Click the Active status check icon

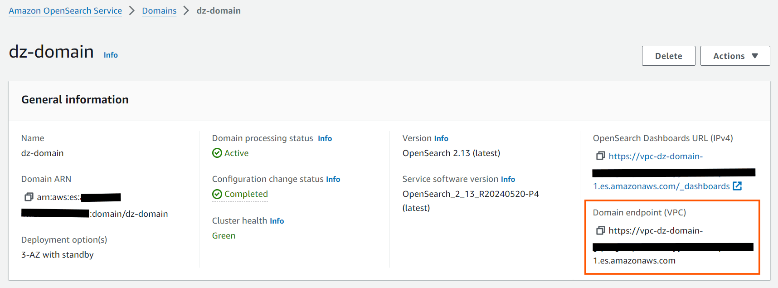(217, 153)
